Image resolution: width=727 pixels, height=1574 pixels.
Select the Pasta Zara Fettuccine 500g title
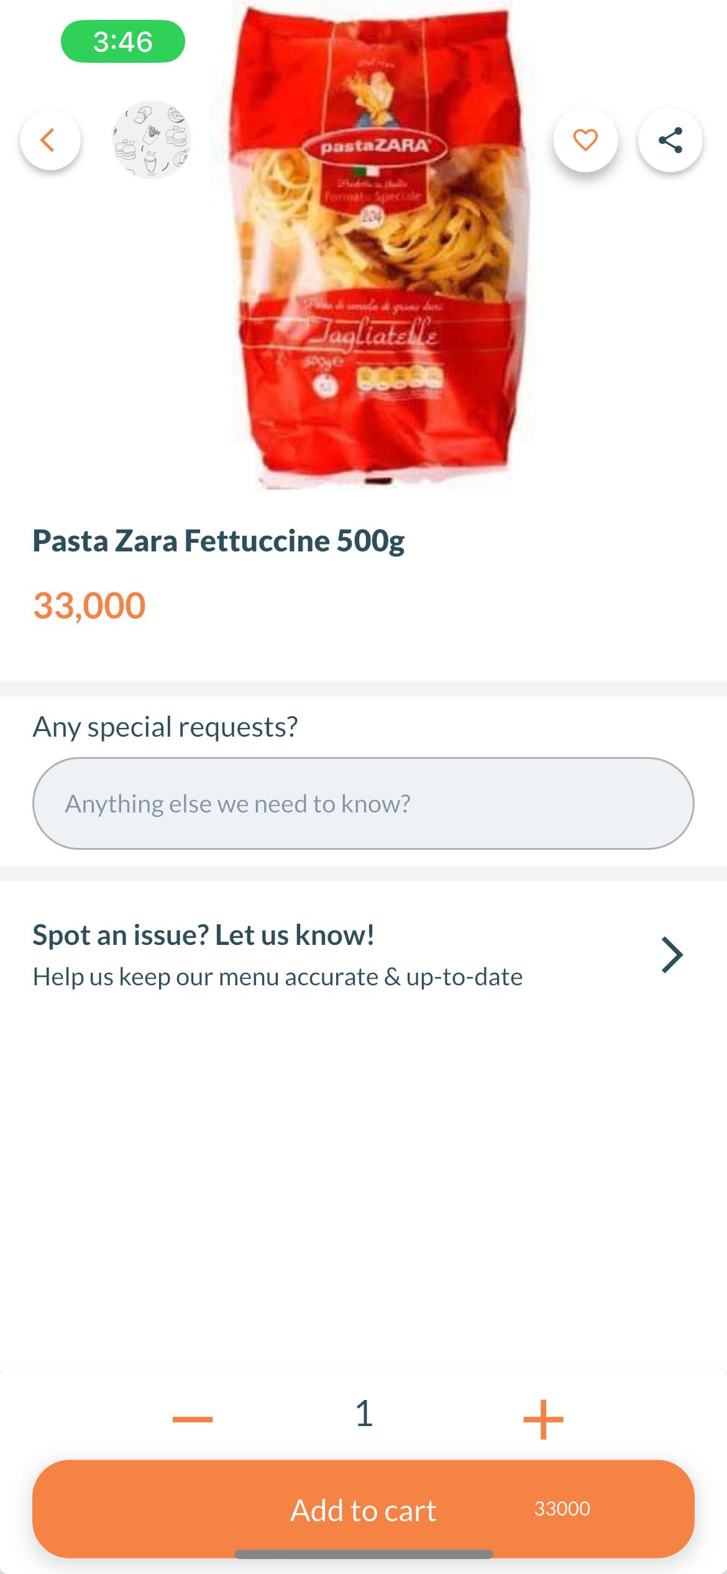219,541
